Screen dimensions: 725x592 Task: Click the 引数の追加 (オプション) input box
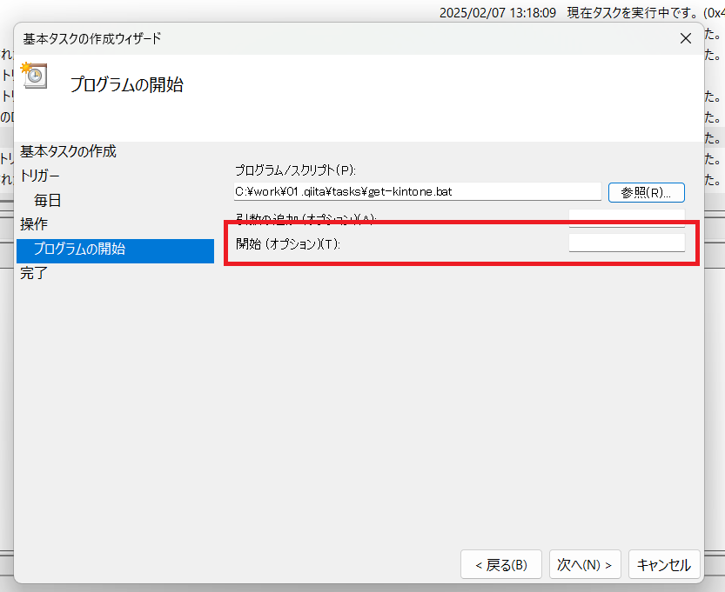point(626,216)
